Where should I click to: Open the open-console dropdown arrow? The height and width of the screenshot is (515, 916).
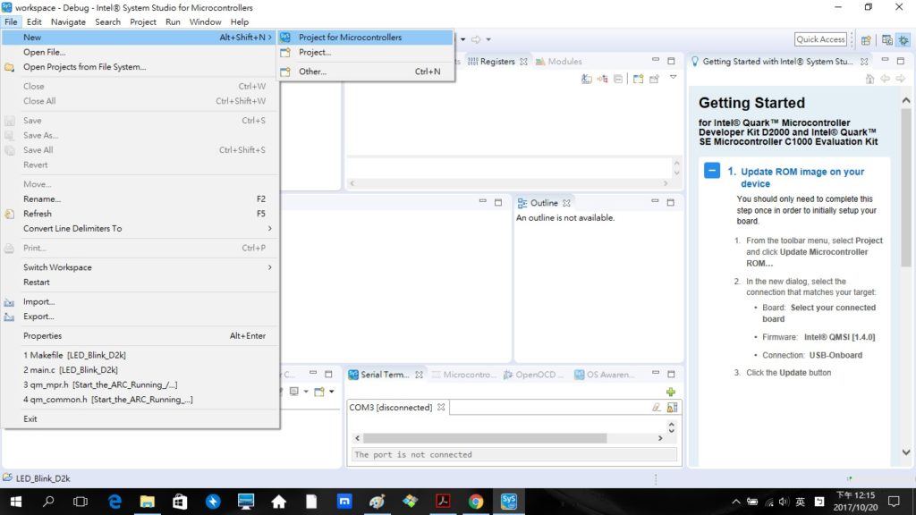point(331,392)
